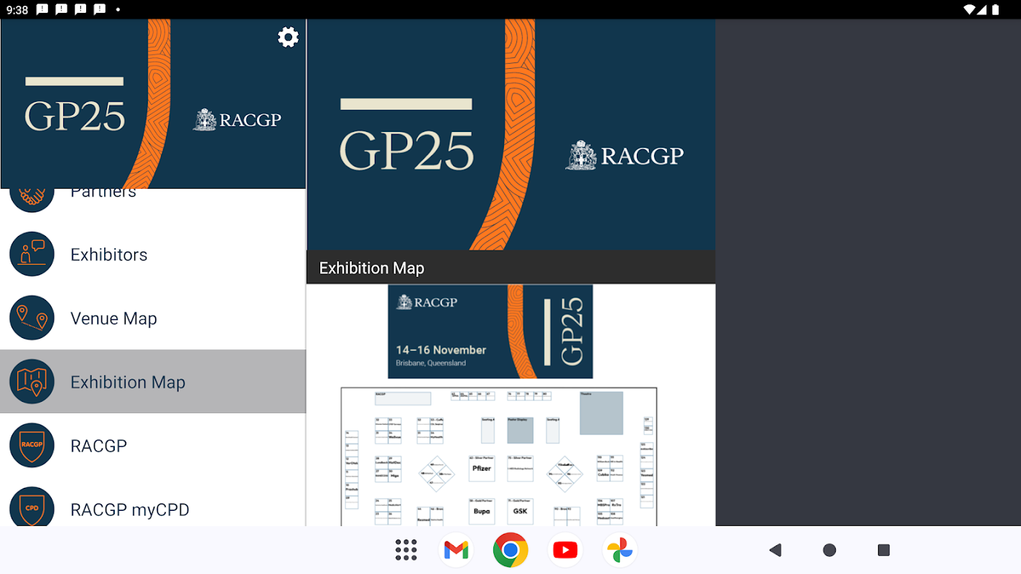The height and width of the screenshot is (574, 1021).
Task: Tap the 14–16 November map header image
Action: (x=490, y=331)
